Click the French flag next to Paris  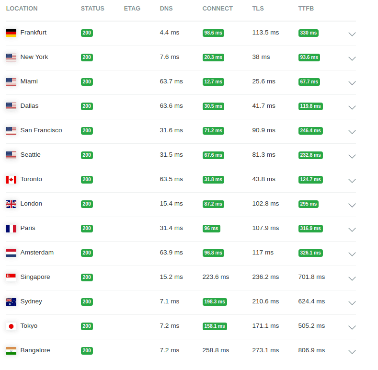pos(11,229)
